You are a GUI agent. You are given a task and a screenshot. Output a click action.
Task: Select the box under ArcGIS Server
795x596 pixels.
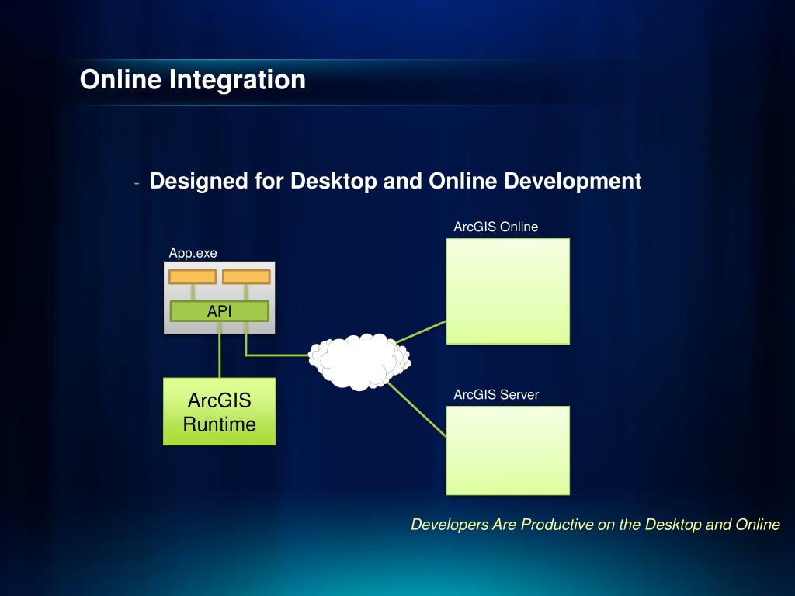point(508,451)
